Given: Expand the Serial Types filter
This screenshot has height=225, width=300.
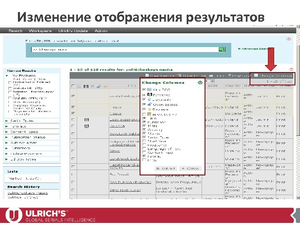Looking at the screenshot, I should [x=7, y=121].
